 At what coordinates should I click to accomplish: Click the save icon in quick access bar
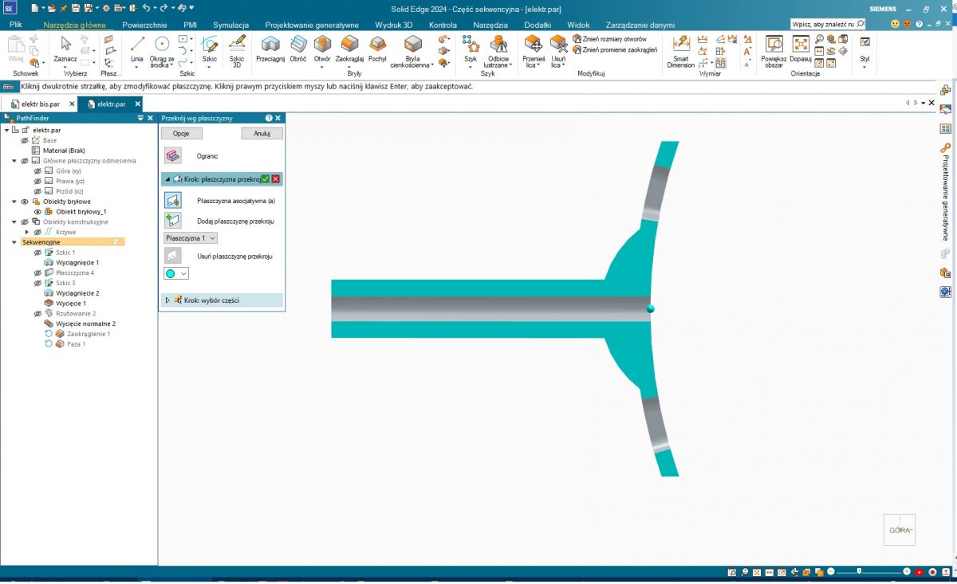point(75,8)
